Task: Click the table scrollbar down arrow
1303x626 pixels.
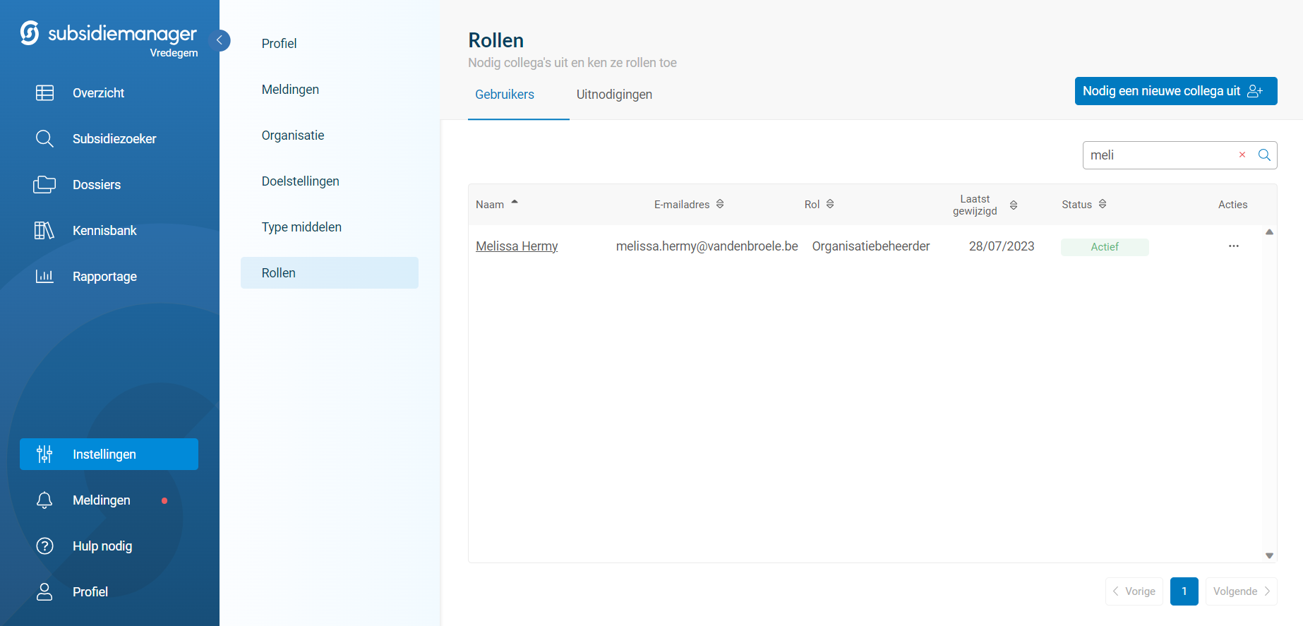Action: (1269, 555)
